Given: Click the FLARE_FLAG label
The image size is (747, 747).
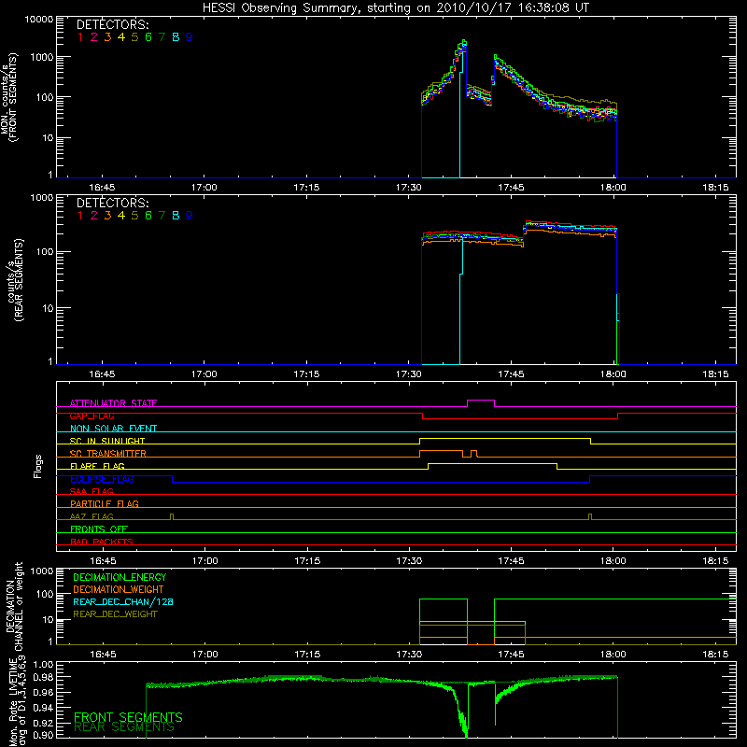Looking at the screenshot, I should [97, 466].
